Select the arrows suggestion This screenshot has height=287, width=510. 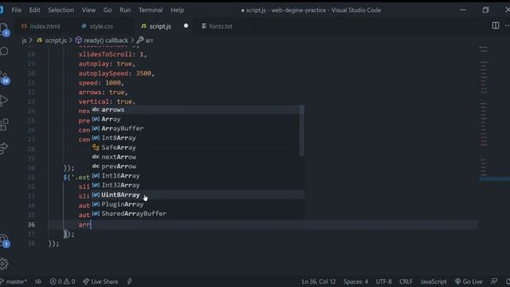point(198,110)
